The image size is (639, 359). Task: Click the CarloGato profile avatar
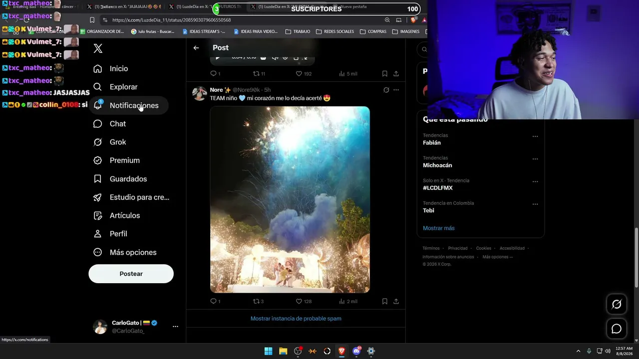click(100, 327)
